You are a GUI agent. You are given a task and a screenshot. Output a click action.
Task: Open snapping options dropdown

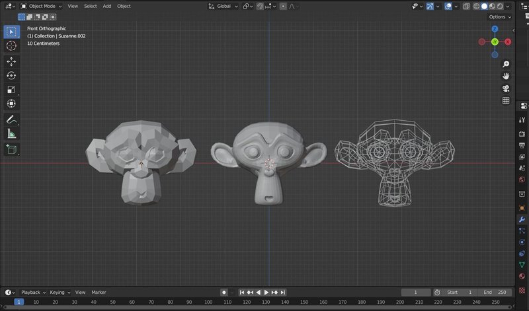click(x=271, y=6)
